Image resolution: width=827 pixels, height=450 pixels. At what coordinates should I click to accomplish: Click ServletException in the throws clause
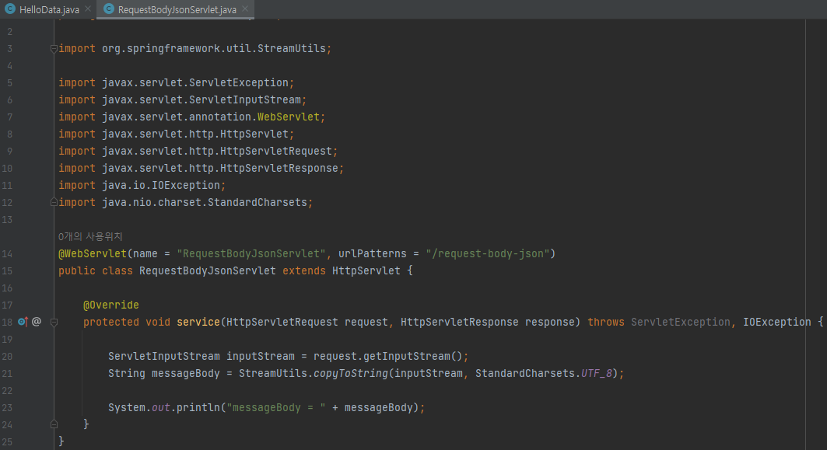[x=681, y=322]
